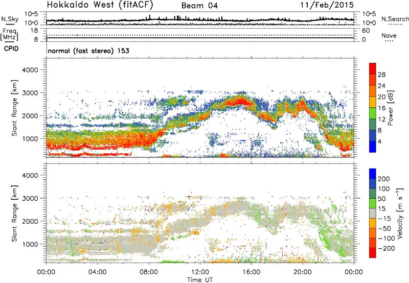Click the "24" label on power color bar
This screenshot has width=409, height=283.
(381, 86)
